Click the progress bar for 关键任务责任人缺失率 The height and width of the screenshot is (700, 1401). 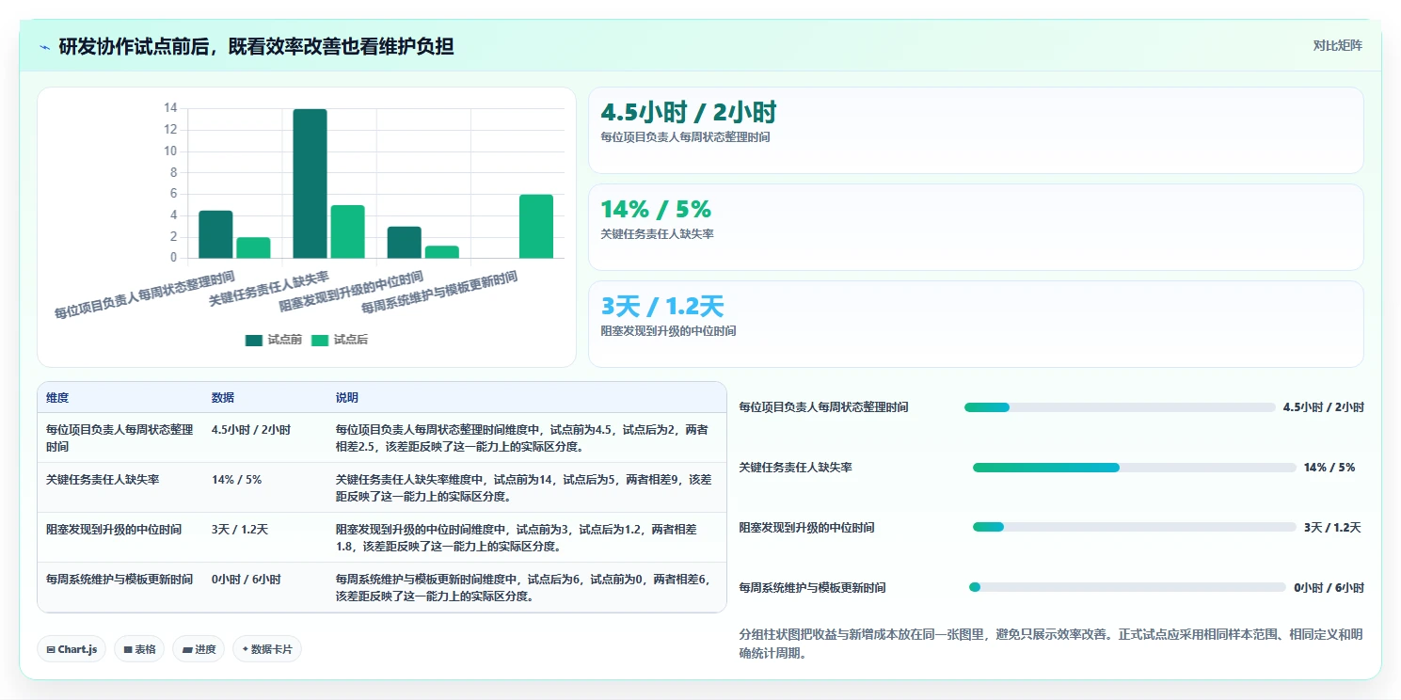click(1135, 468)
